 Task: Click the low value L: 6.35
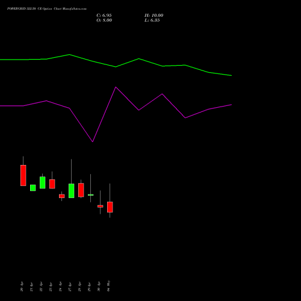(152, 20)
